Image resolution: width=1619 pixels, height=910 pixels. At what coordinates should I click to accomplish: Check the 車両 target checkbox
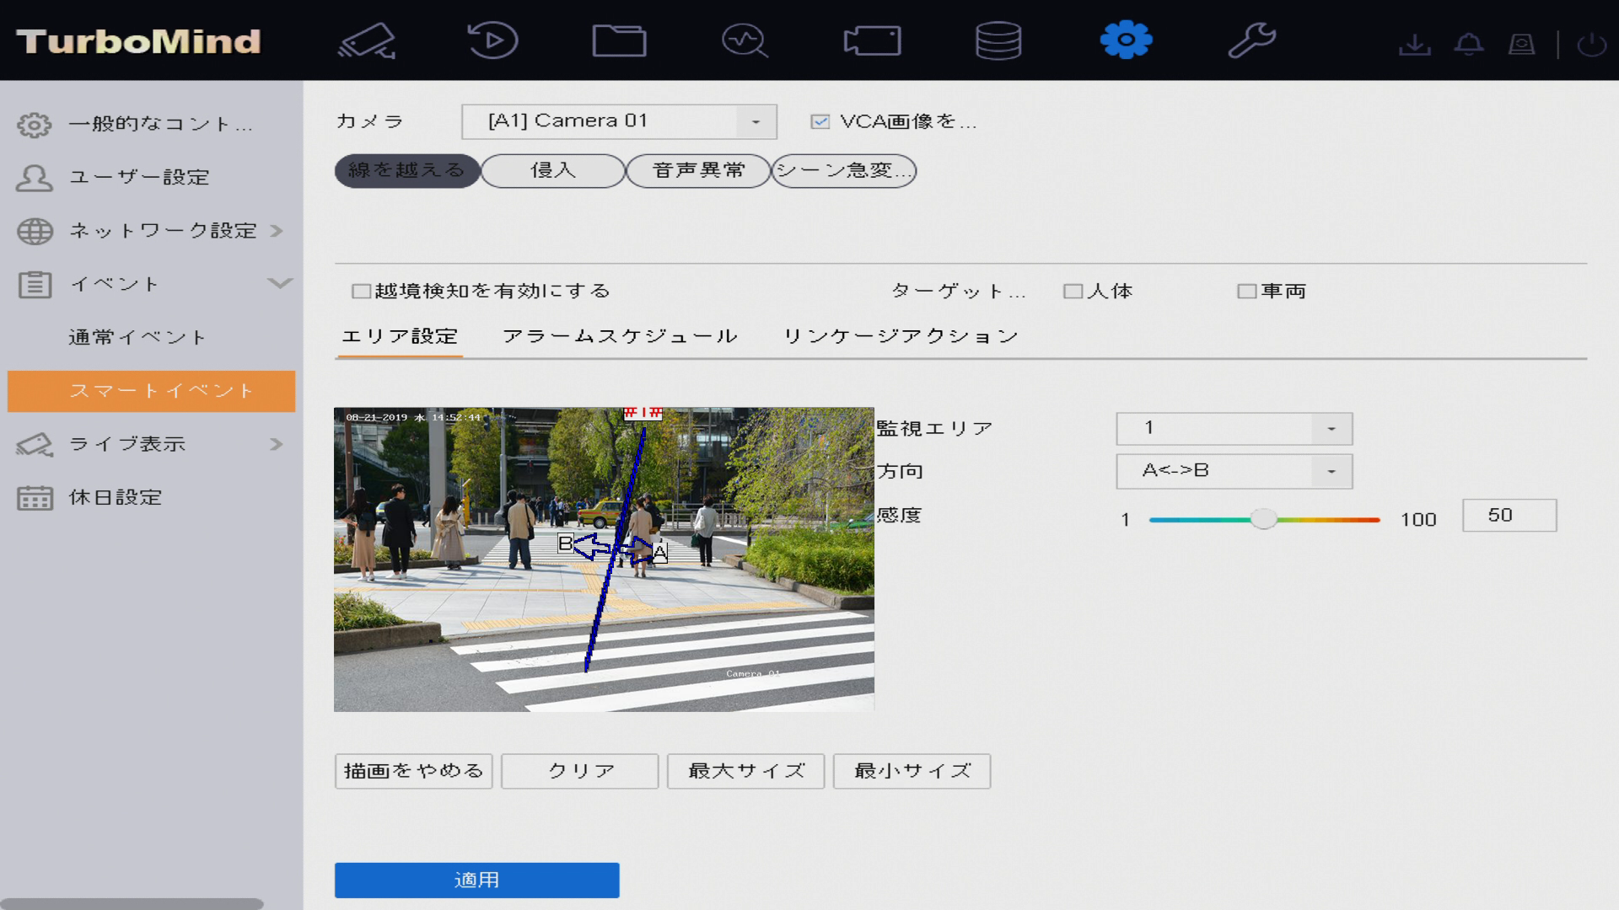point(1246,292)
